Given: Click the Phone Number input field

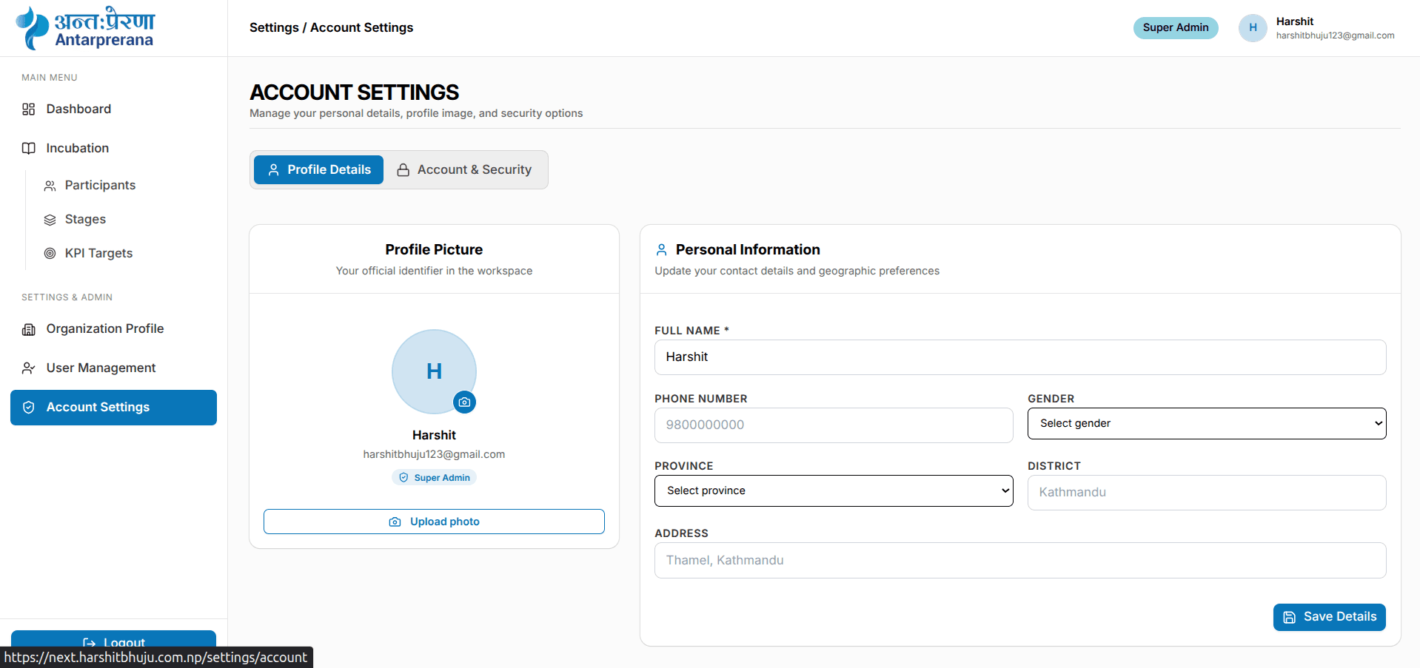Looking at the screenshot, I should click(x=834, y=425).
